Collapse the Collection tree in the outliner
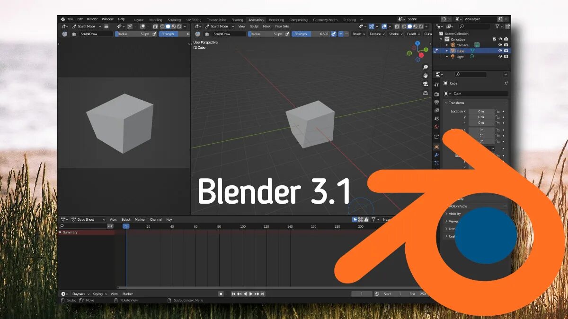Viewport: 568px width, 319px height. (x=441, y=39)
